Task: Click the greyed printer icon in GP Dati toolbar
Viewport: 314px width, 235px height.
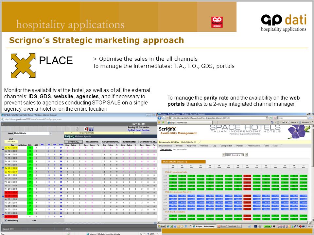Action: click(77, 129)
